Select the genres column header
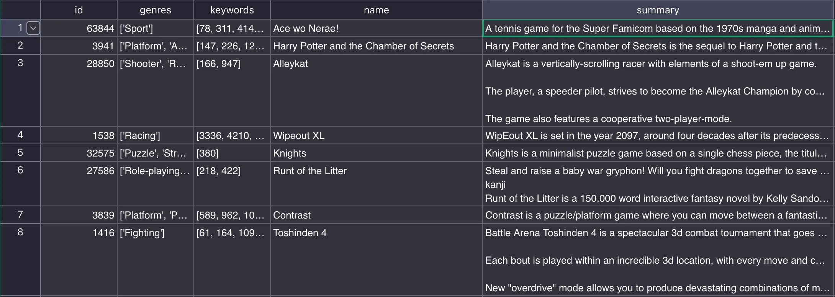The height and width of the screenshot is (297, 835). [x=155, y=10]
